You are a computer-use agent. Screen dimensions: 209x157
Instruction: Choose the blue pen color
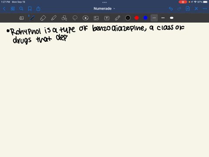pos(145,18)
